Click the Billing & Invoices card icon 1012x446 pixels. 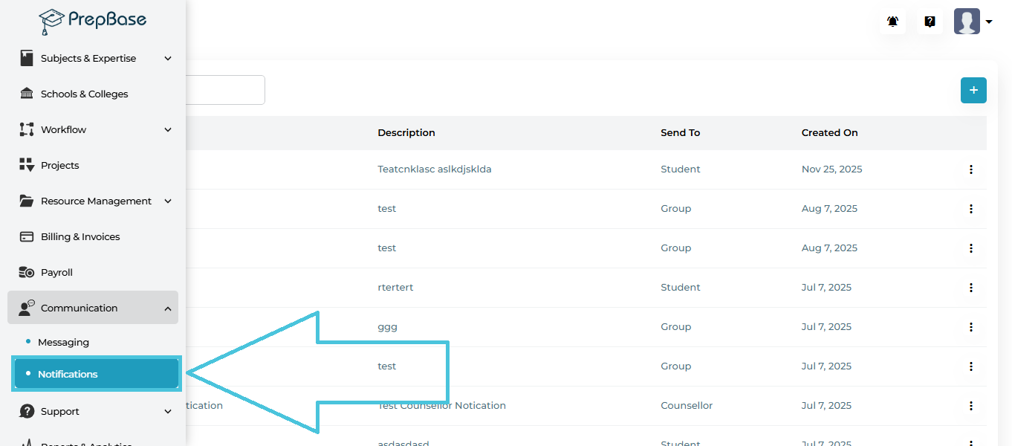point(27,236)
